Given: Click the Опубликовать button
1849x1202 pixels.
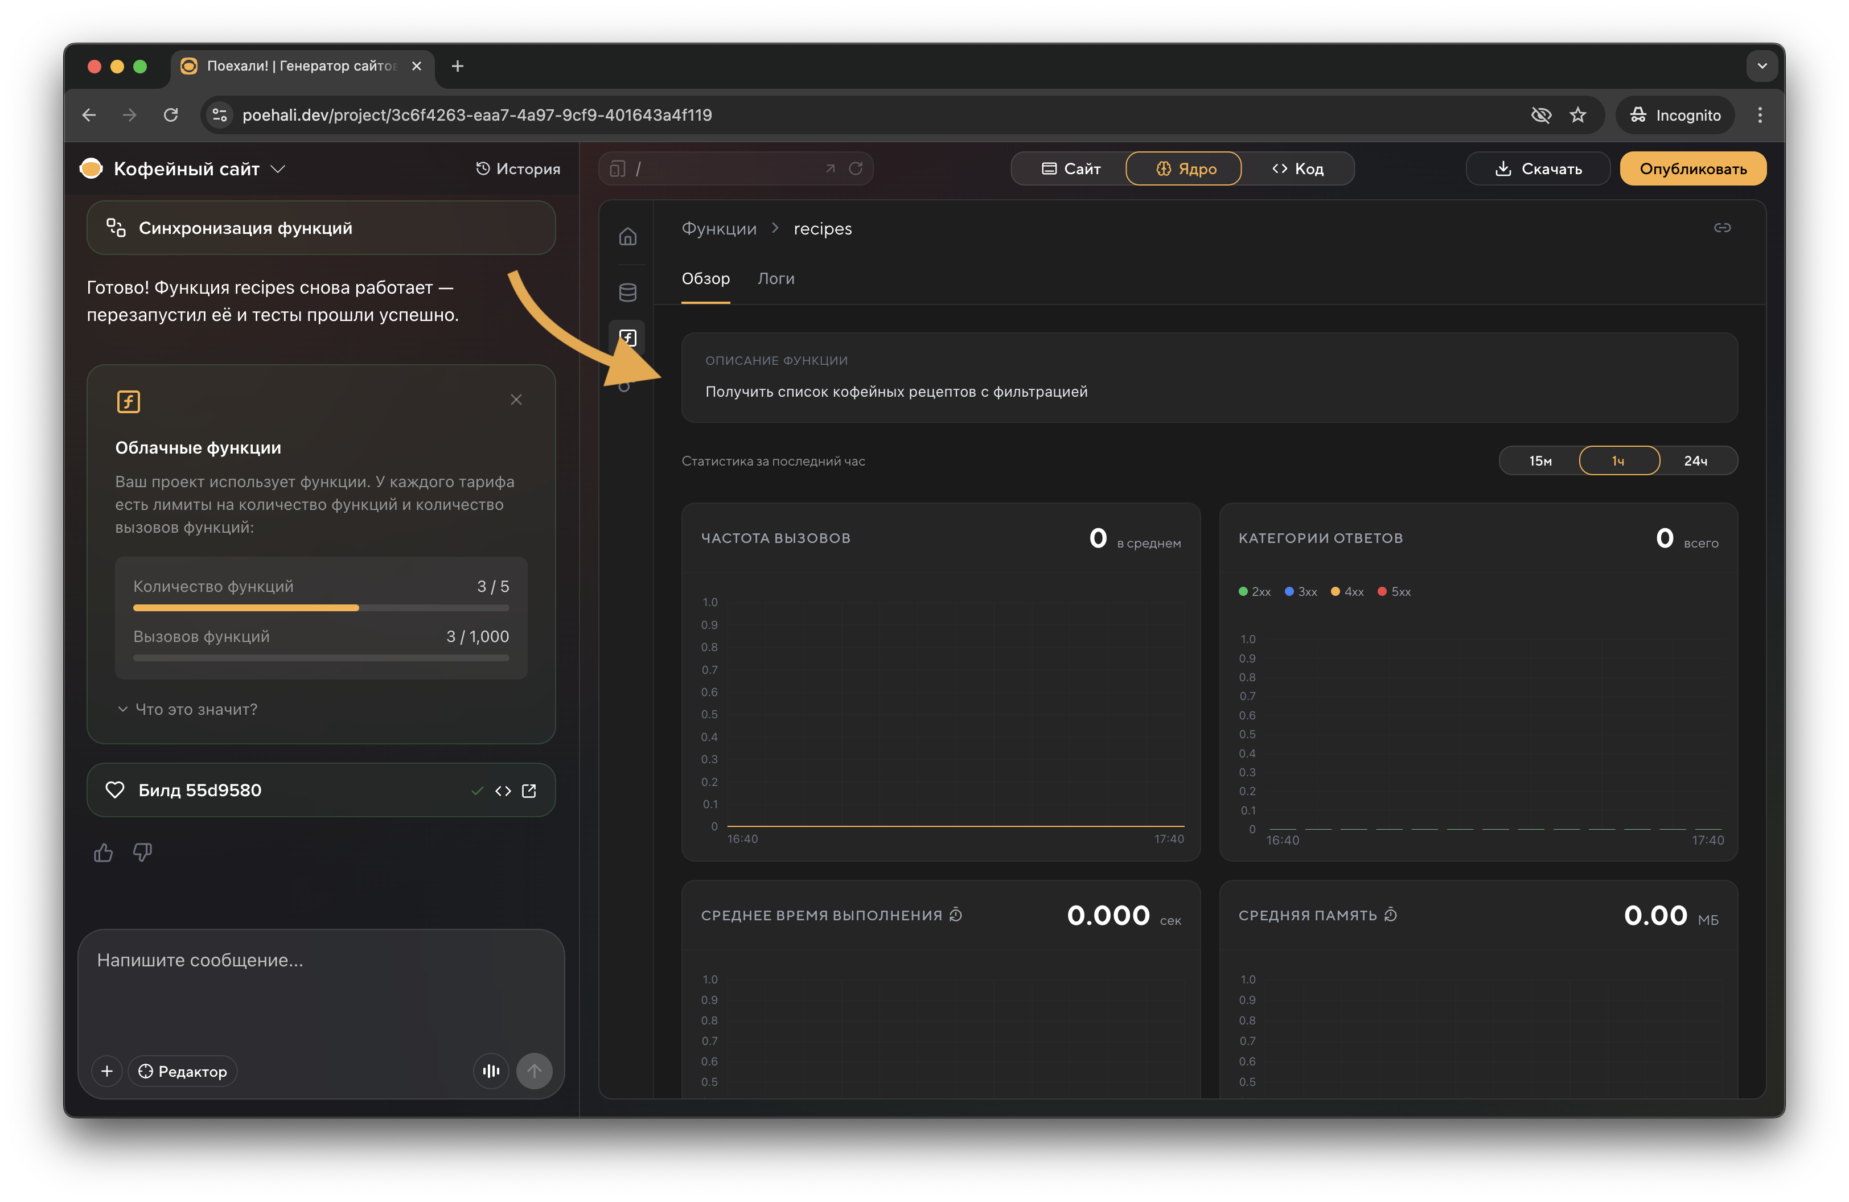Looking at the screenshot, I should (x=1692, y=168).
